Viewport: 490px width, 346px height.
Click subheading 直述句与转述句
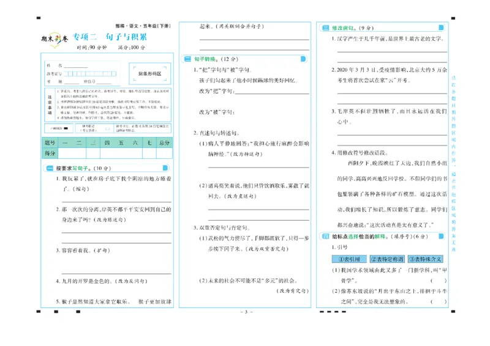217,133
